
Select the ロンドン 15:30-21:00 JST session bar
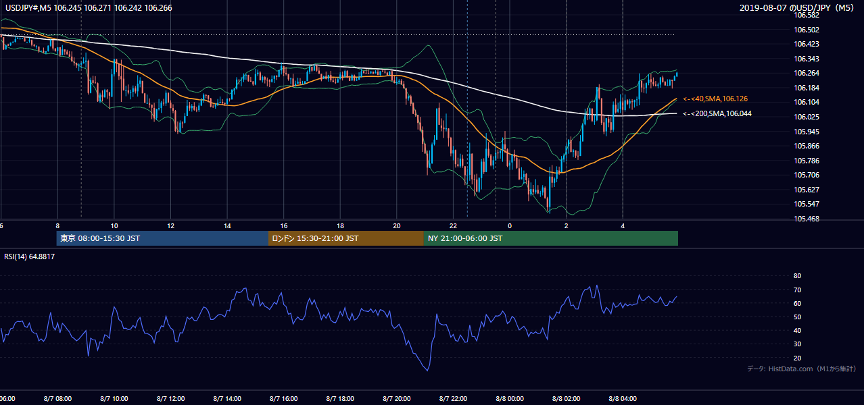pyautogui.click(x=346, y=238)
